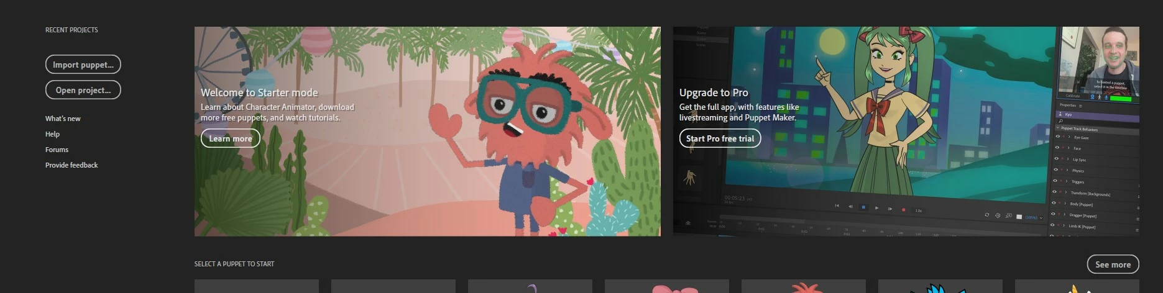Click the Upgrade to Pro banner image
Screen dimensions: 1163x293
[x=906, y=131]
